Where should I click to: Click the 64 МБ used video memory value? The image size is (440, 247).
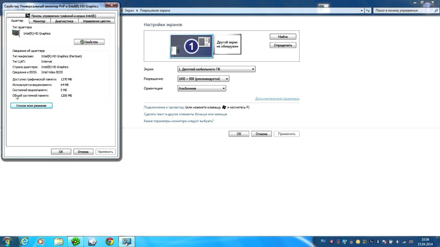pos(65,85)
